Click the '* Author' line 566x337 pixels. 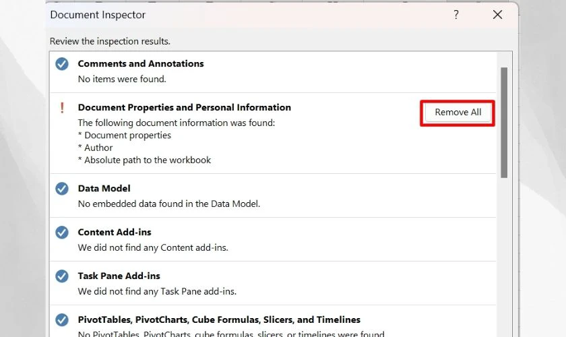click(x=95, y=148)
